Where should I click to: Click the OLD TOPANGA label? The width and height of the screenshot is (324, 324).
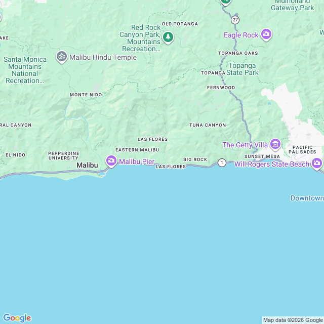click(180, 24)
